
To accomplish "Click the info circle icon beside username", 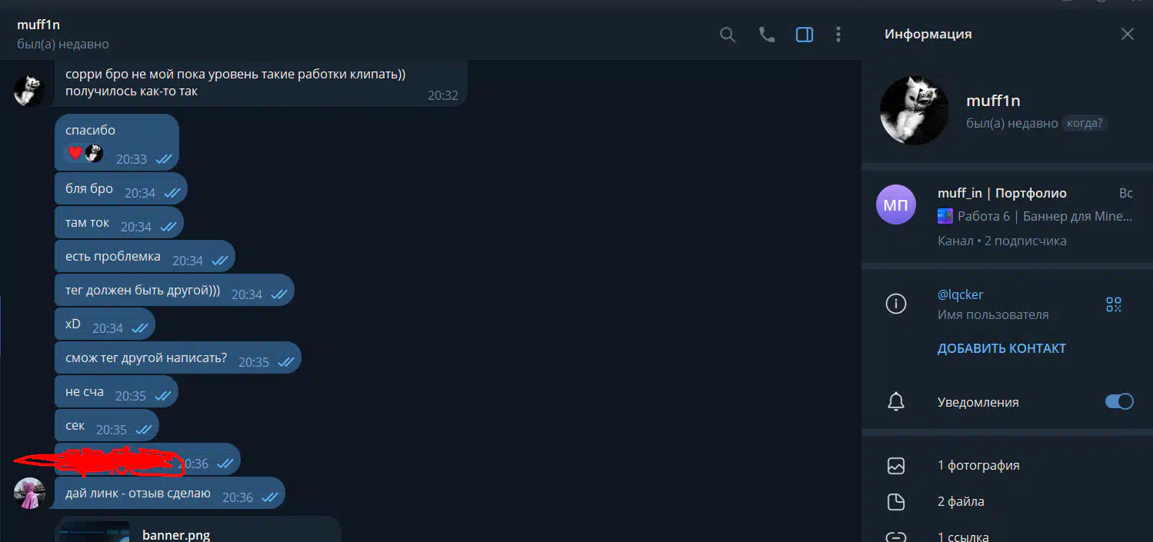I will 896,304.
